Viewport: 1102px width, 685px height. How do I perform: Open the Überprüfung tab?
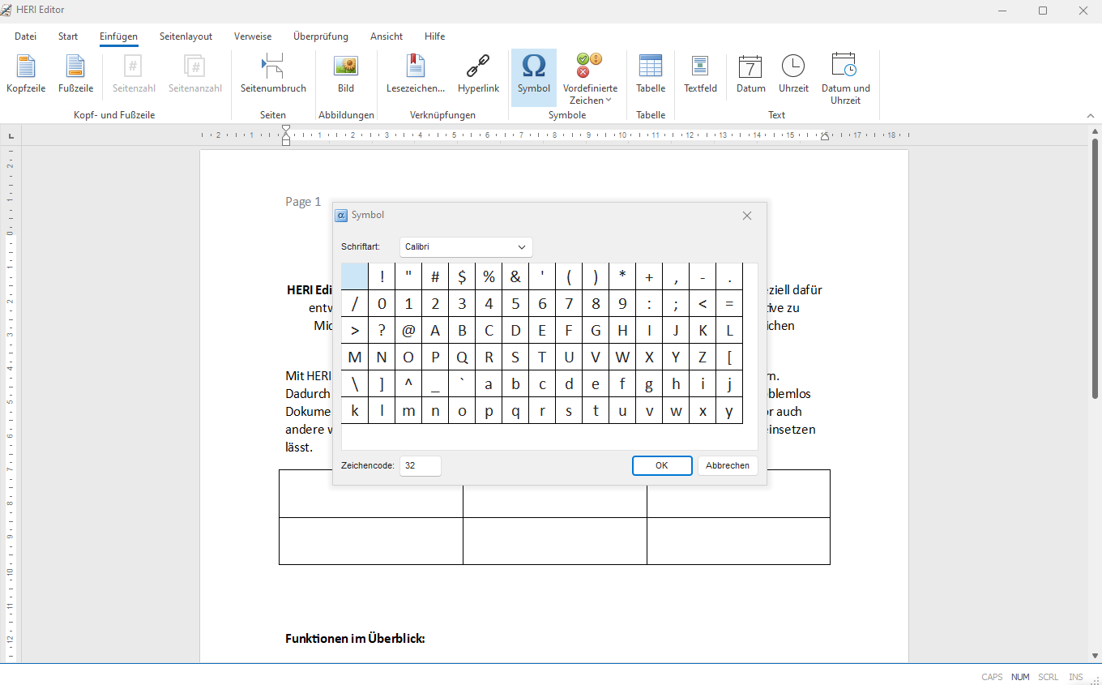pyautogui.click(x=321, y=36)
